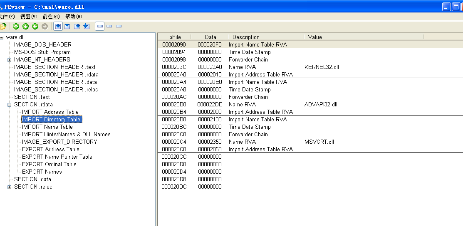Click data value 000020E0
463x226 pixels.
210,82
